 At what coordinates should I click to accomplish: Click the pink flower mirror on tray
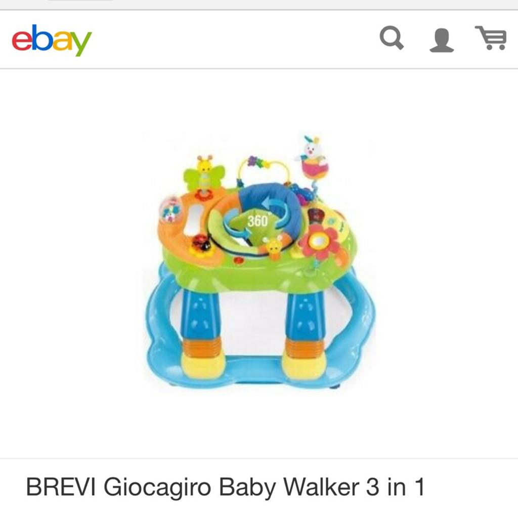click(320, 242)
